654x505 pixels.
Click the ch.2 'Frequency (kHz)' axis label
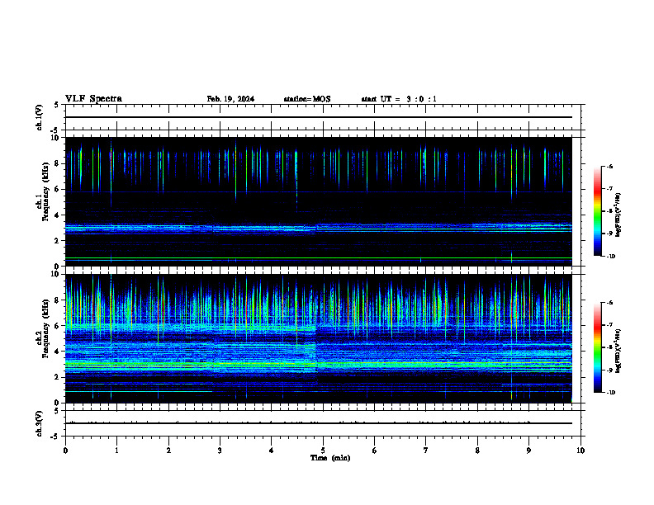(x=45, y=328)
